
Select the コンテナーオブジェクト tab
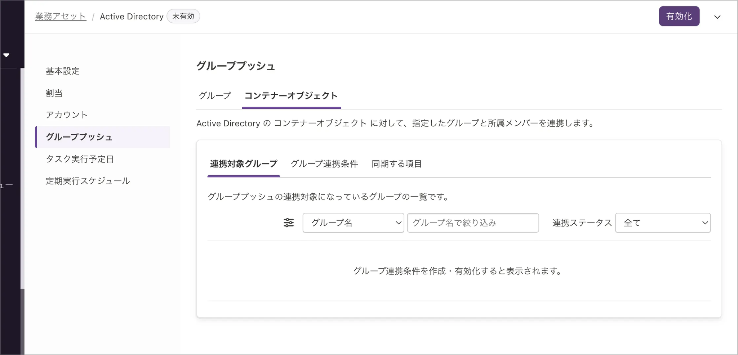pyautogui.click(x=291, y=96)
